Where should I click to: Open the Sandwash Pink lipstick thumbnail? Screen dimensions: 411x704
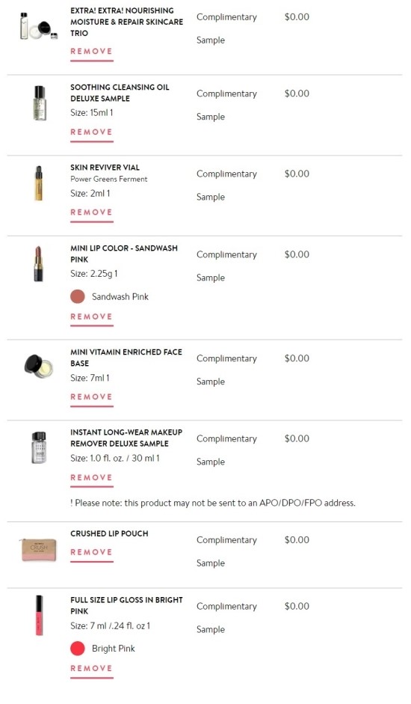39,264
